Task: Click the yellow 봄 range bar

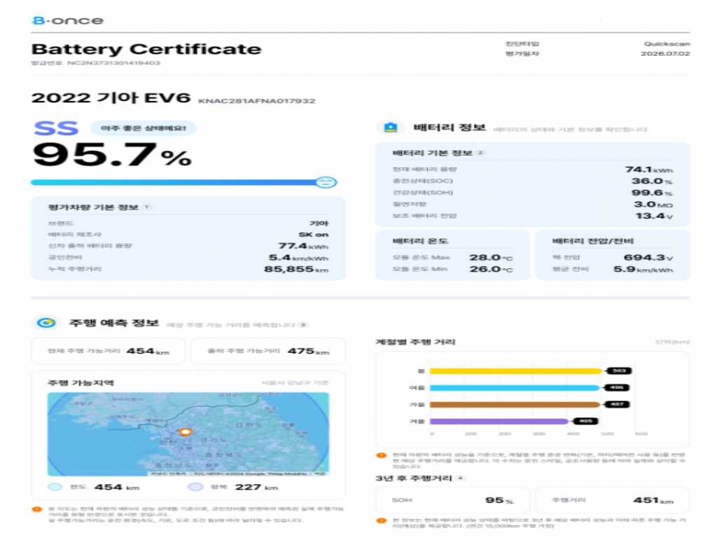Action: (516, 371)
